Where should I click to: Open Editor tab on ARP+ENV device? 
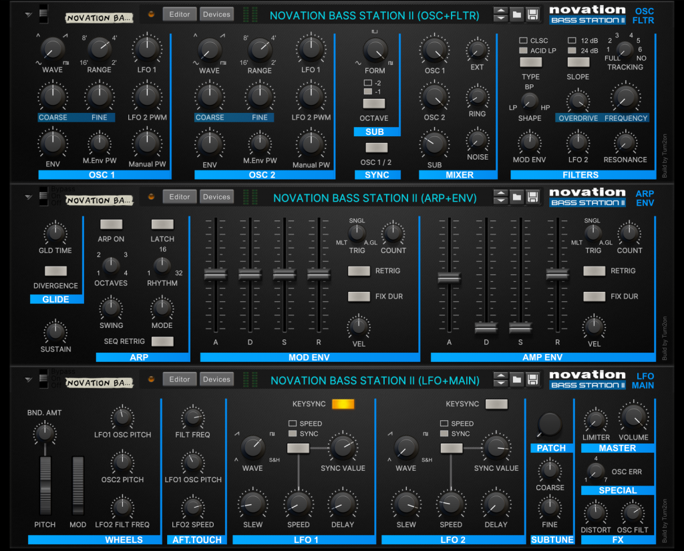180,197
